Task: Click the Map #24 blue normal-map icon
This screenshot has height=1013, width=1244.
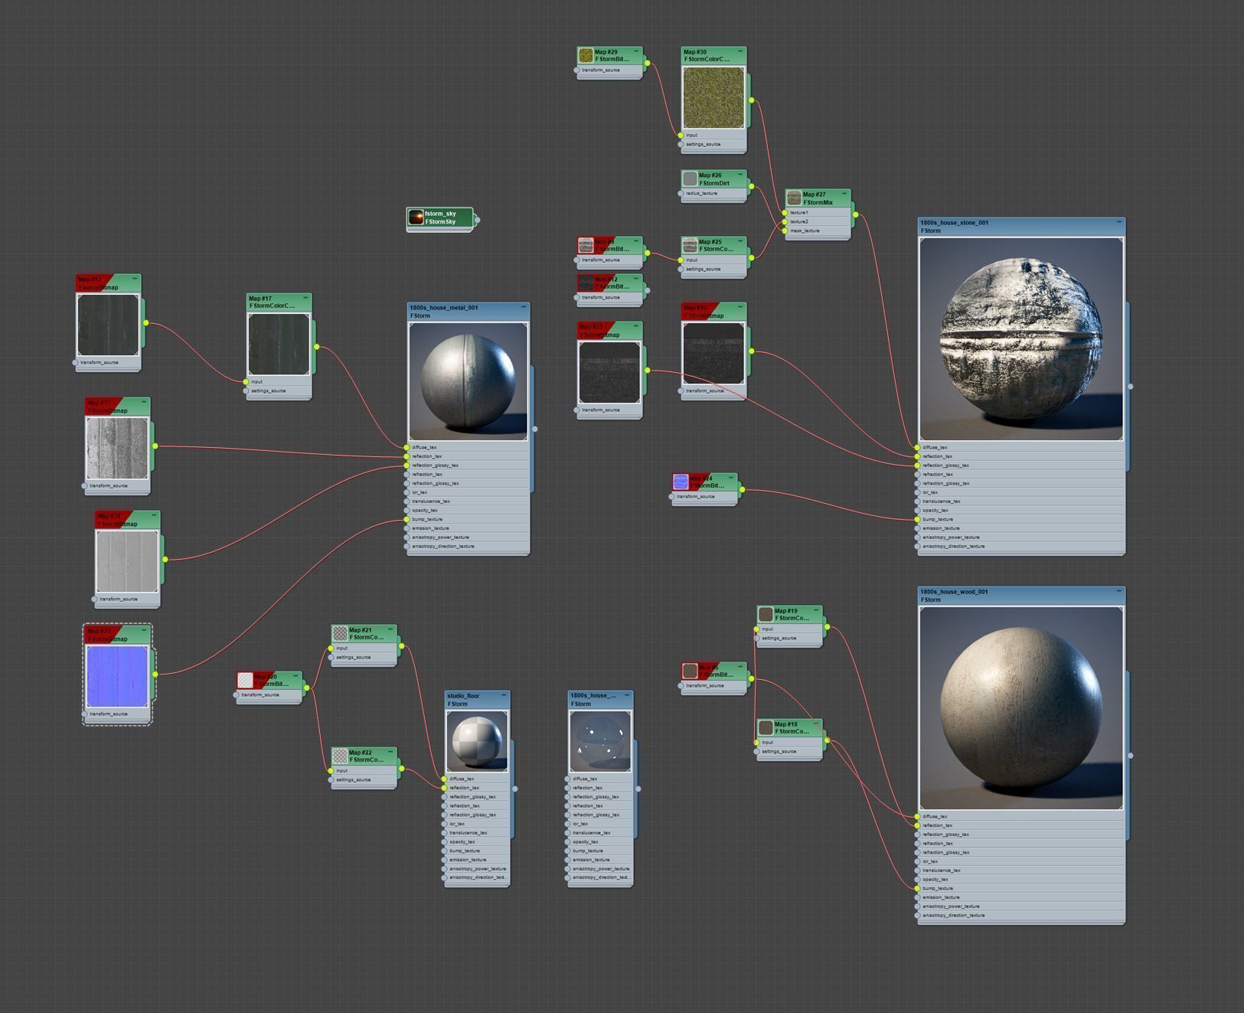Action: tap(681, 482)
